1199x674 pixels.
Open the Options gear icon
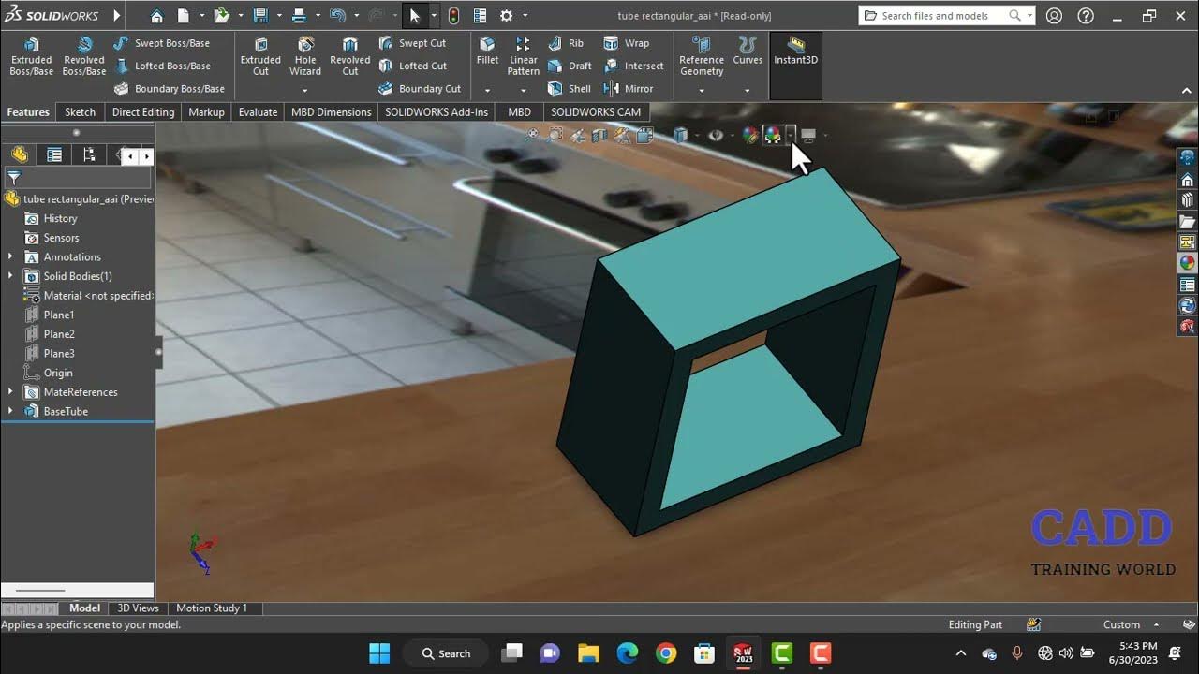pos(507,16)
